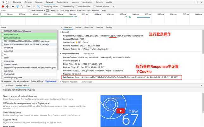Click the red record network log button
Screen dimensions: 204x127
[3, 6]
